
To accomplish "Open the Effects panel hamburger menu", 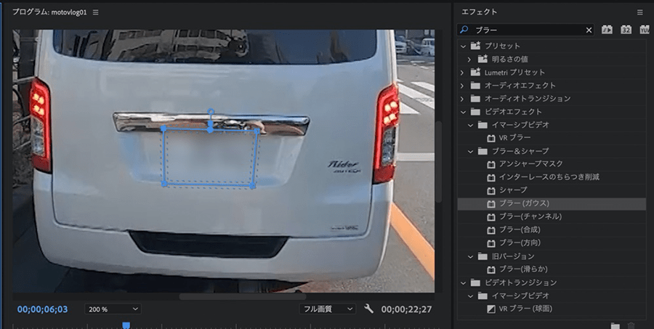I will (x=640, y=12).
